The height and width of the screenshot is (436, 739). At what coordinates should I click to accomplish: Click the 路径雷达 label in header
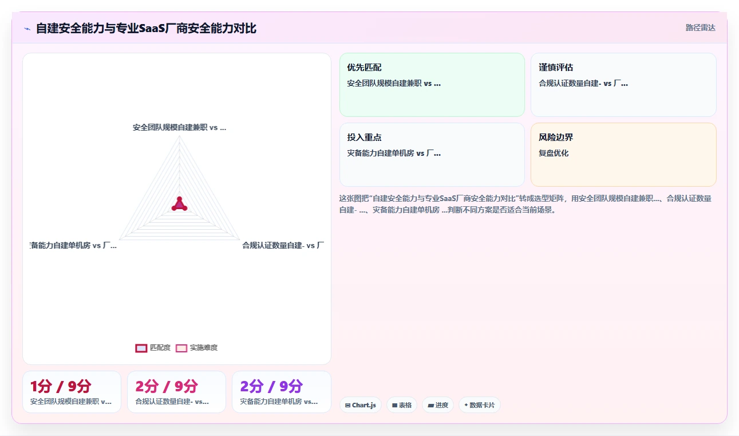point(701,28)
